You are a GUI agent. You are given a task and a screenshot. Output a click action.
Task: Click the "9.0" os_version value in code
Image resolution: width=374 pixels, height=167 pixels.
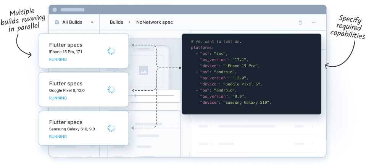point(238,96)
